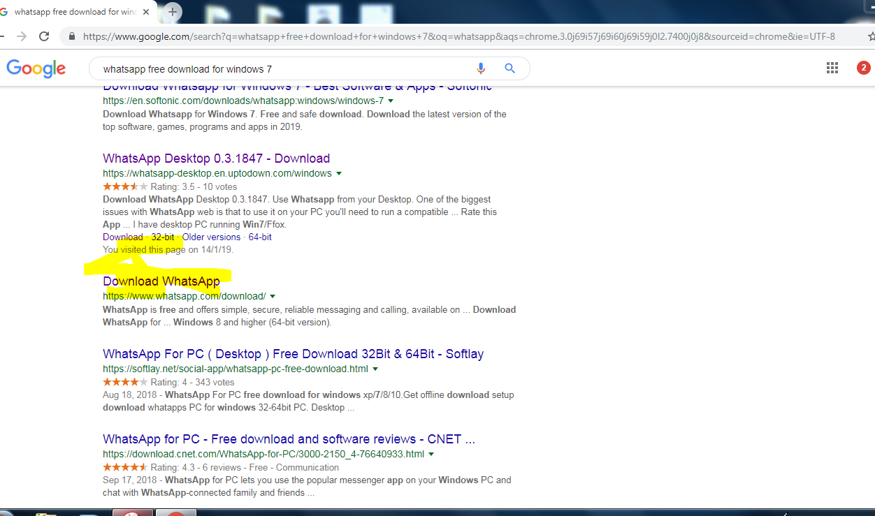
Task: Click the uptodown result star rating
Action: coord(125,187)
